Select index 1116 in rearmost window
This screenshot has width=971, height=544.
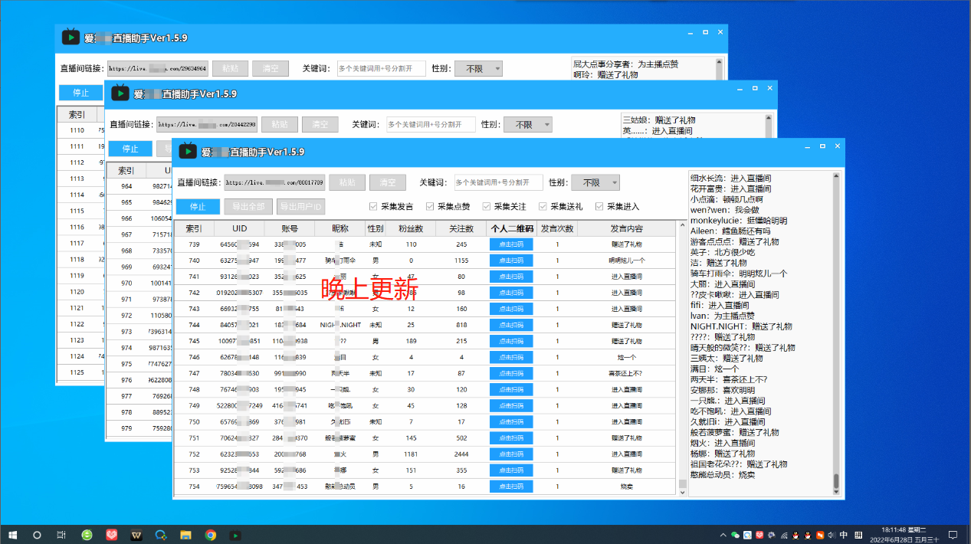tap(77, 227)
